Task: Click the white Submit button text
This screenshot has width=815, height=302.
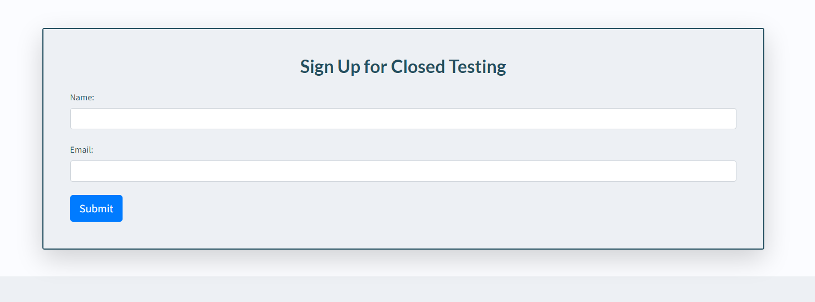Action: [96, 208]
